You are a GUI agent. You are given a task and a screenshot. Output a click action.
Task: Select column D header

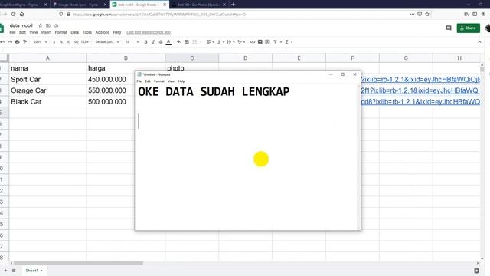pos(245,58)
